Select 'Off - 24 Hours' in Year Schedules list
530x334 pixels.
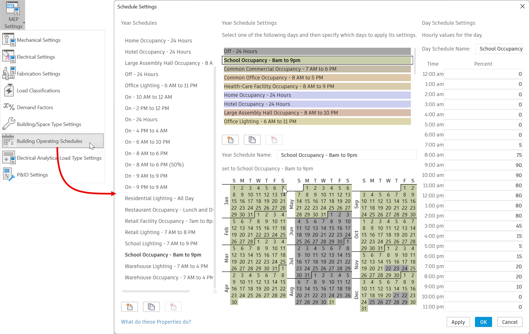(x=142, y=74)
